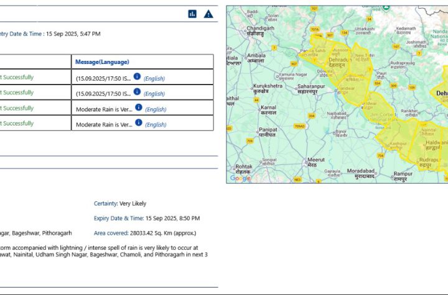Click Rampur label on the map
448x295 pixels.
click(x=403, y=176)
